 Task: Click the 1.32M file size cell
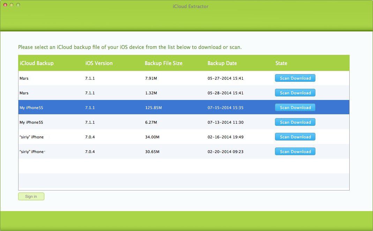click(151, 93)
